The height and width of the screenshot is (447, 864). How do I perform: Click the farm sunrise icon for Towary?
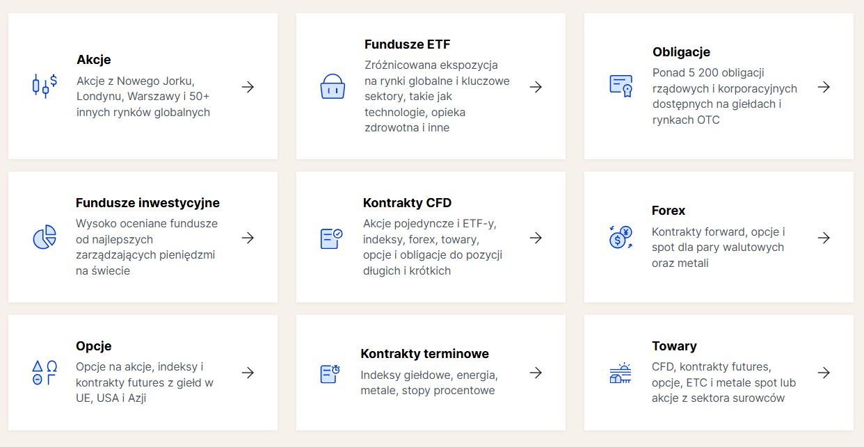[620, 373]
